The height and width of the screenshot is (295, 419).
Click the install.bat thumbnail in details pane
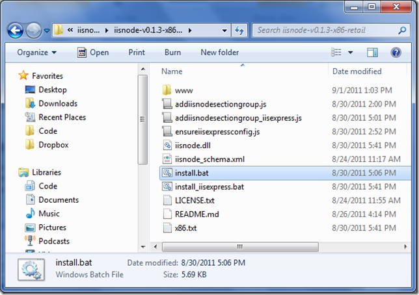[31, 270]
